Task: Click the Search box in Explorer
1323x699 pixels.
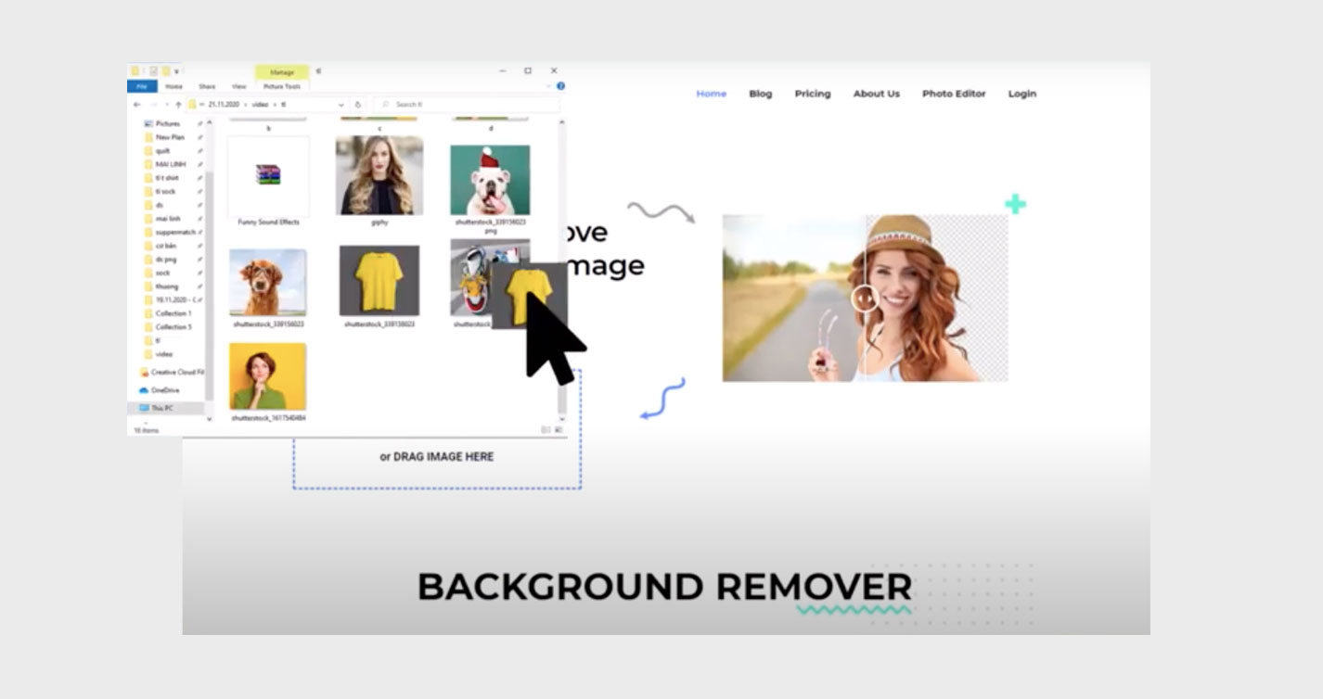Action: tap(467, 105)
